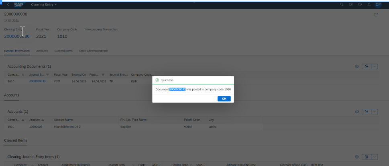Open the notifications bell
This screenshot has width=389, height=166.
coord(369,4)
